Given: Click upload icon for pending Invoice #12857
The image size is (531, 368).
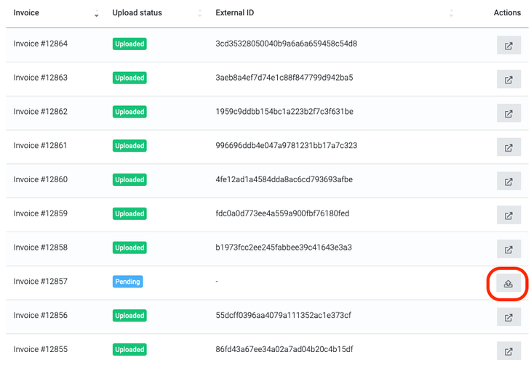Looking at the screenshot, I should pyautogui.click(x=508, y=284).
